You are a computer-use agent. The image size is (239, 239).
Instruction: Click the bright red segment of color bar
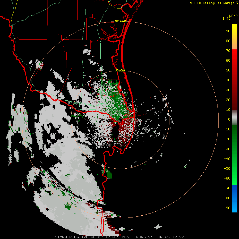click(x=234, y=79)
